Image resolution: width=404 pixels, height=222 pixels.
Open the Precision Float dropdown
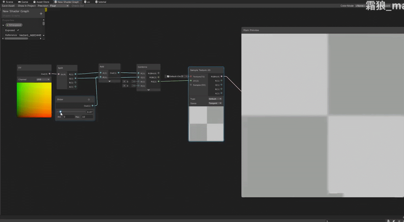coord(59,6)
